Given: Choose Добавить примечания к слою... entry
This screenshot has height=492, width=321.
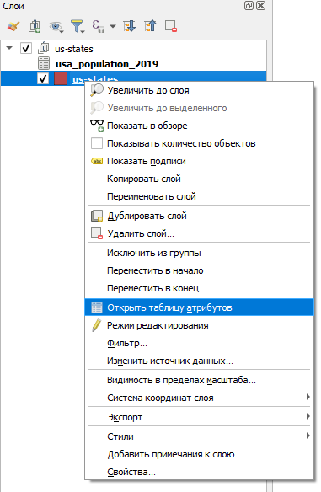Looking at the screenshot, I should tap(199, 454).
